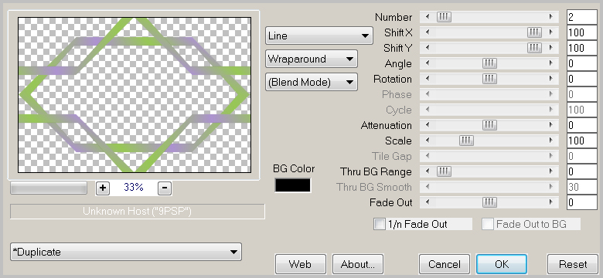Zoom out with the minus button

[165, 188]
